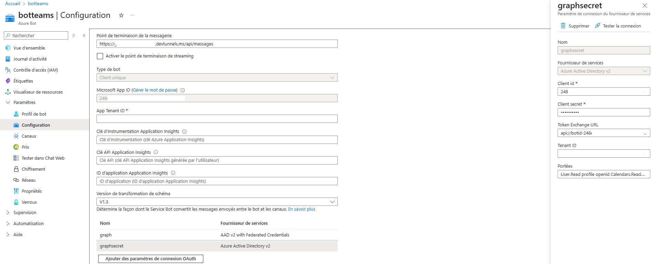Focus the Rechercher sidebar search field
Viewport: 652px width, 264px height.
(x=36, y=35)
